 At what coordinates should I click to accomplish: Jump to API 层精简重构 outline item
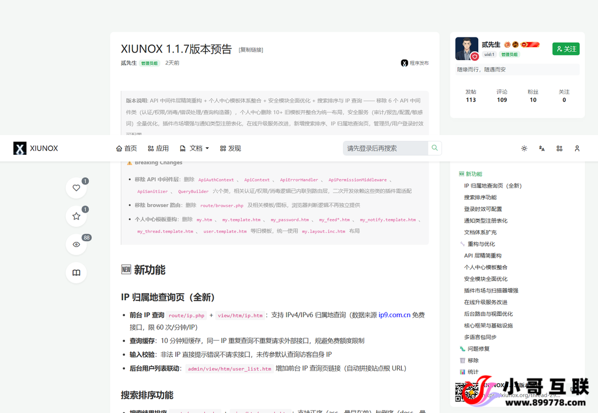click(x=482, y=255)
